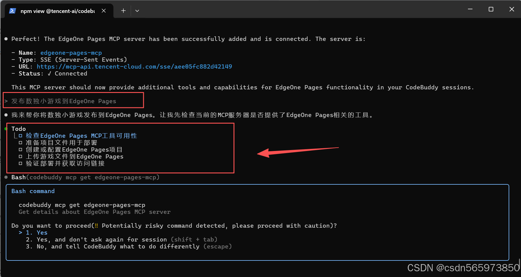Image resolution: width=521 pixels, height=277 pixels.
Task: Click the 验证部署并获取访问链接 todo checkbox
Action: point(21,163)
